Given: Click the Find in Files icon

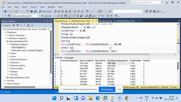Looking at the screenshot, I should pos(111,11).
